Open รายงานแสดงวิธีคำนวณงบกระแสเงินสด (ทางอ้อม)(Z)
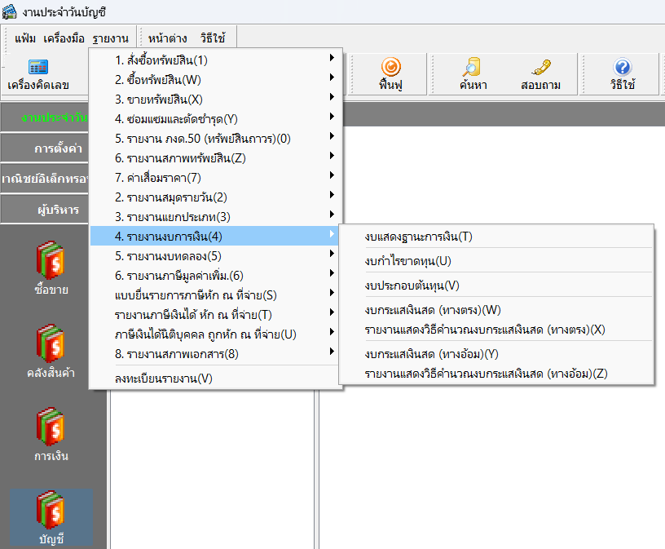Screen dimensions: 665x549 pos(496,374)
